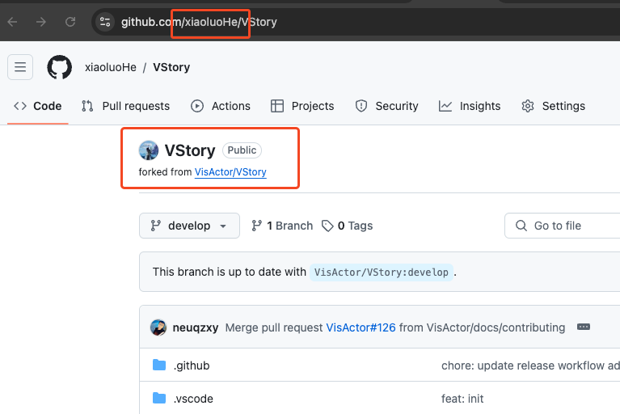Viewport: 620px width, 414px height.
Task: Reload the page with refresh icon
Action: tap(70, 22)
